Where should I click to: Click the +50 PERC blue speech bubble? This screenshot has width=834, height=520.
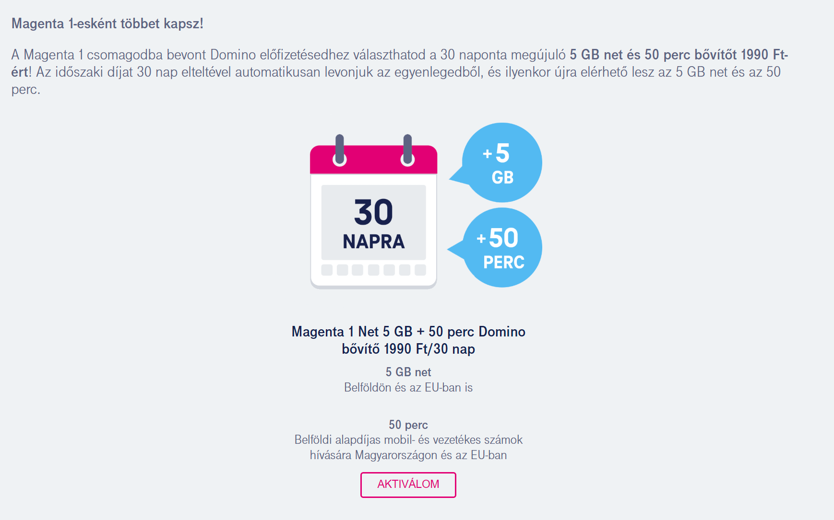[499, 248]
